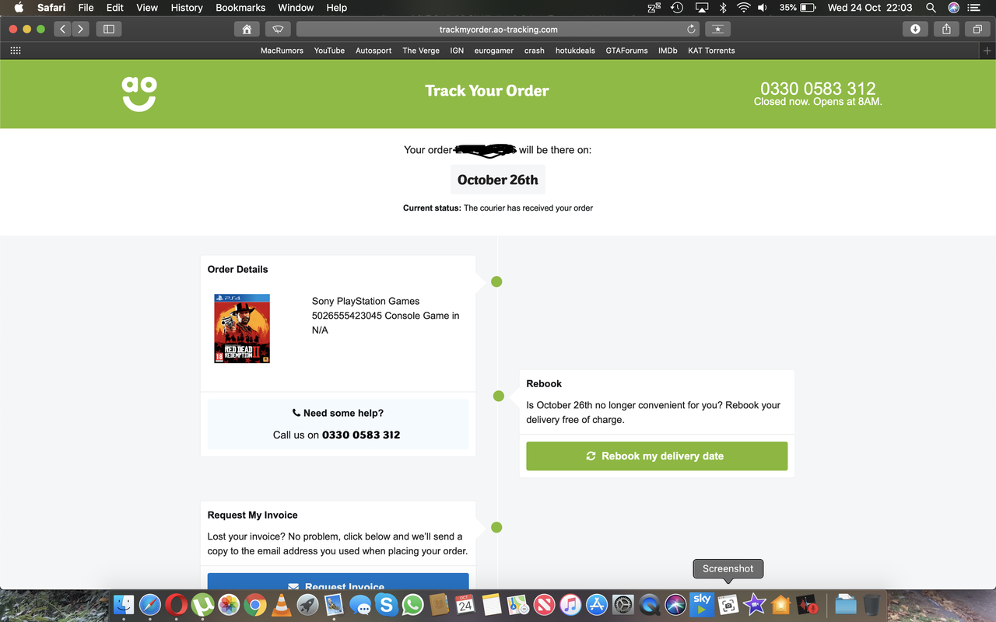This screenshot has width=996, height=622.
Task: Open the Apple menu
Action: (19, 8)
